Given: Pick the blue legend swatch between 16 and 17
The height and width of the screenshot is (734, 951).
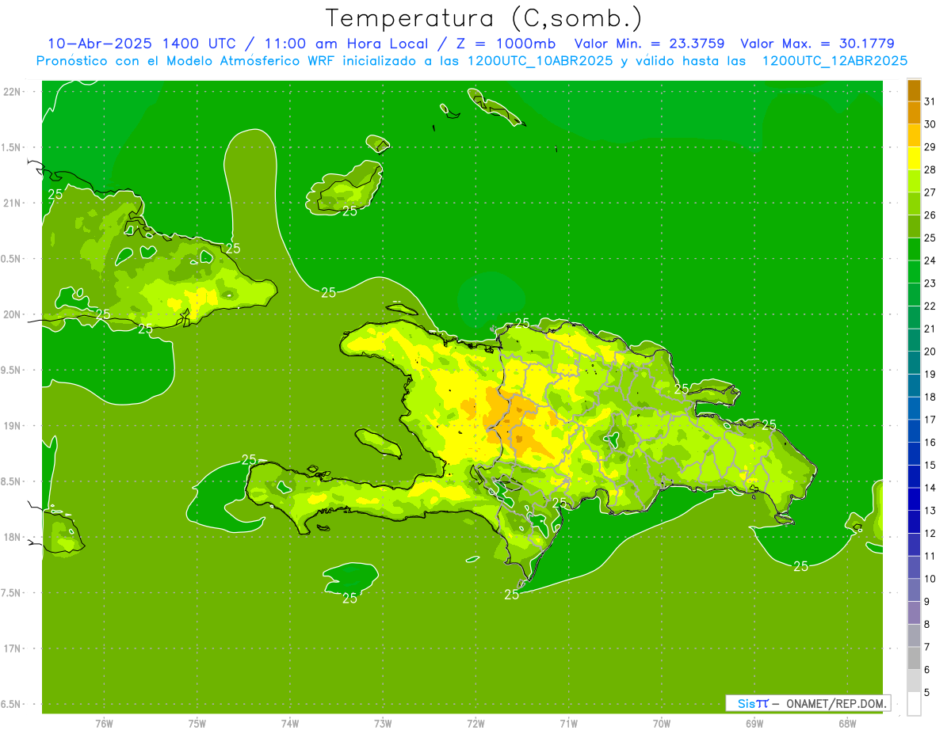Looking at the screenshot, I should pyautogui.click(x=914, y=431).
